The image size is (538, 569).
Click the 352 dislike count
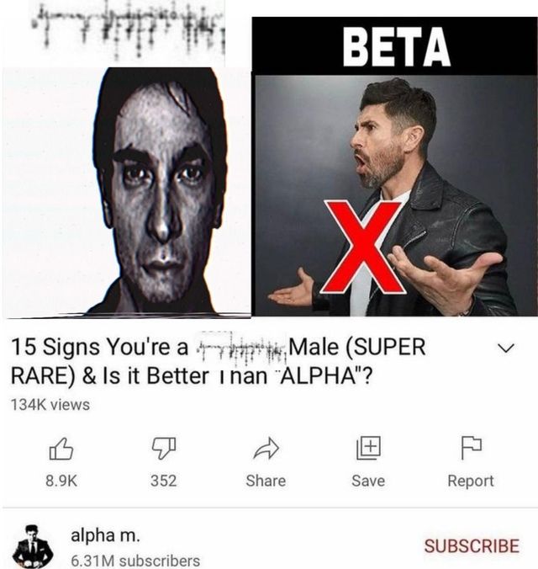click(x=164, y=481)
